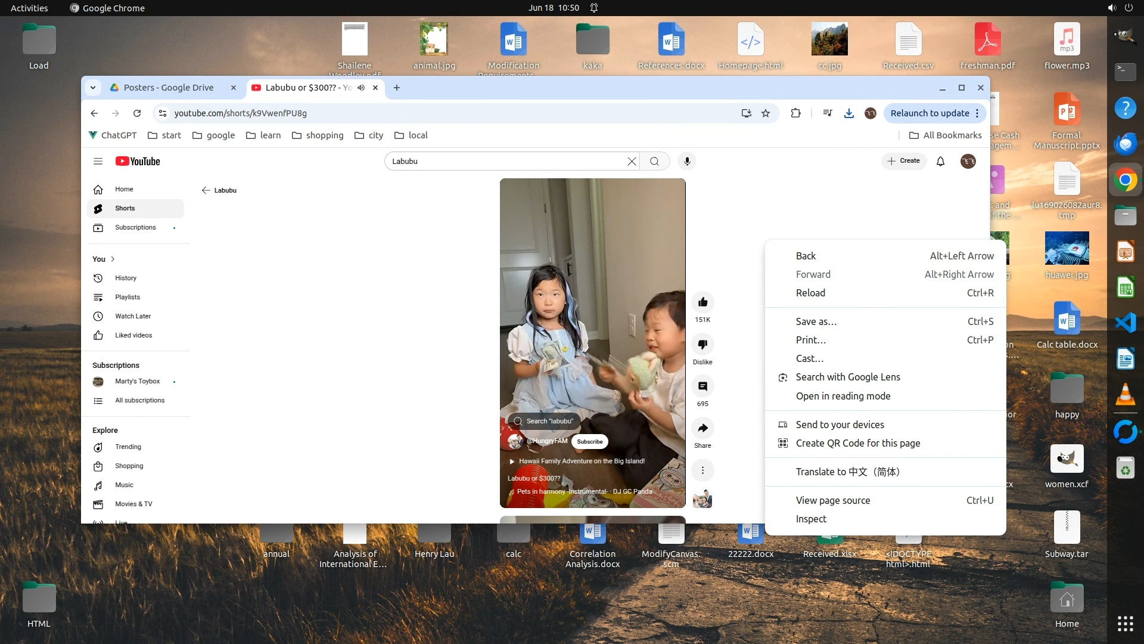Open the short's three-dot more options
Image resolution: width=1144 pixels, height=644 pixels.
tap(702, 470)
